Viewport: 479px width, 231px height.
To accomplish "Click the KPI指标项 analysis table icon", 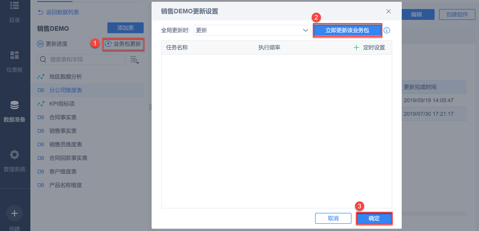I will coord(41,104).
